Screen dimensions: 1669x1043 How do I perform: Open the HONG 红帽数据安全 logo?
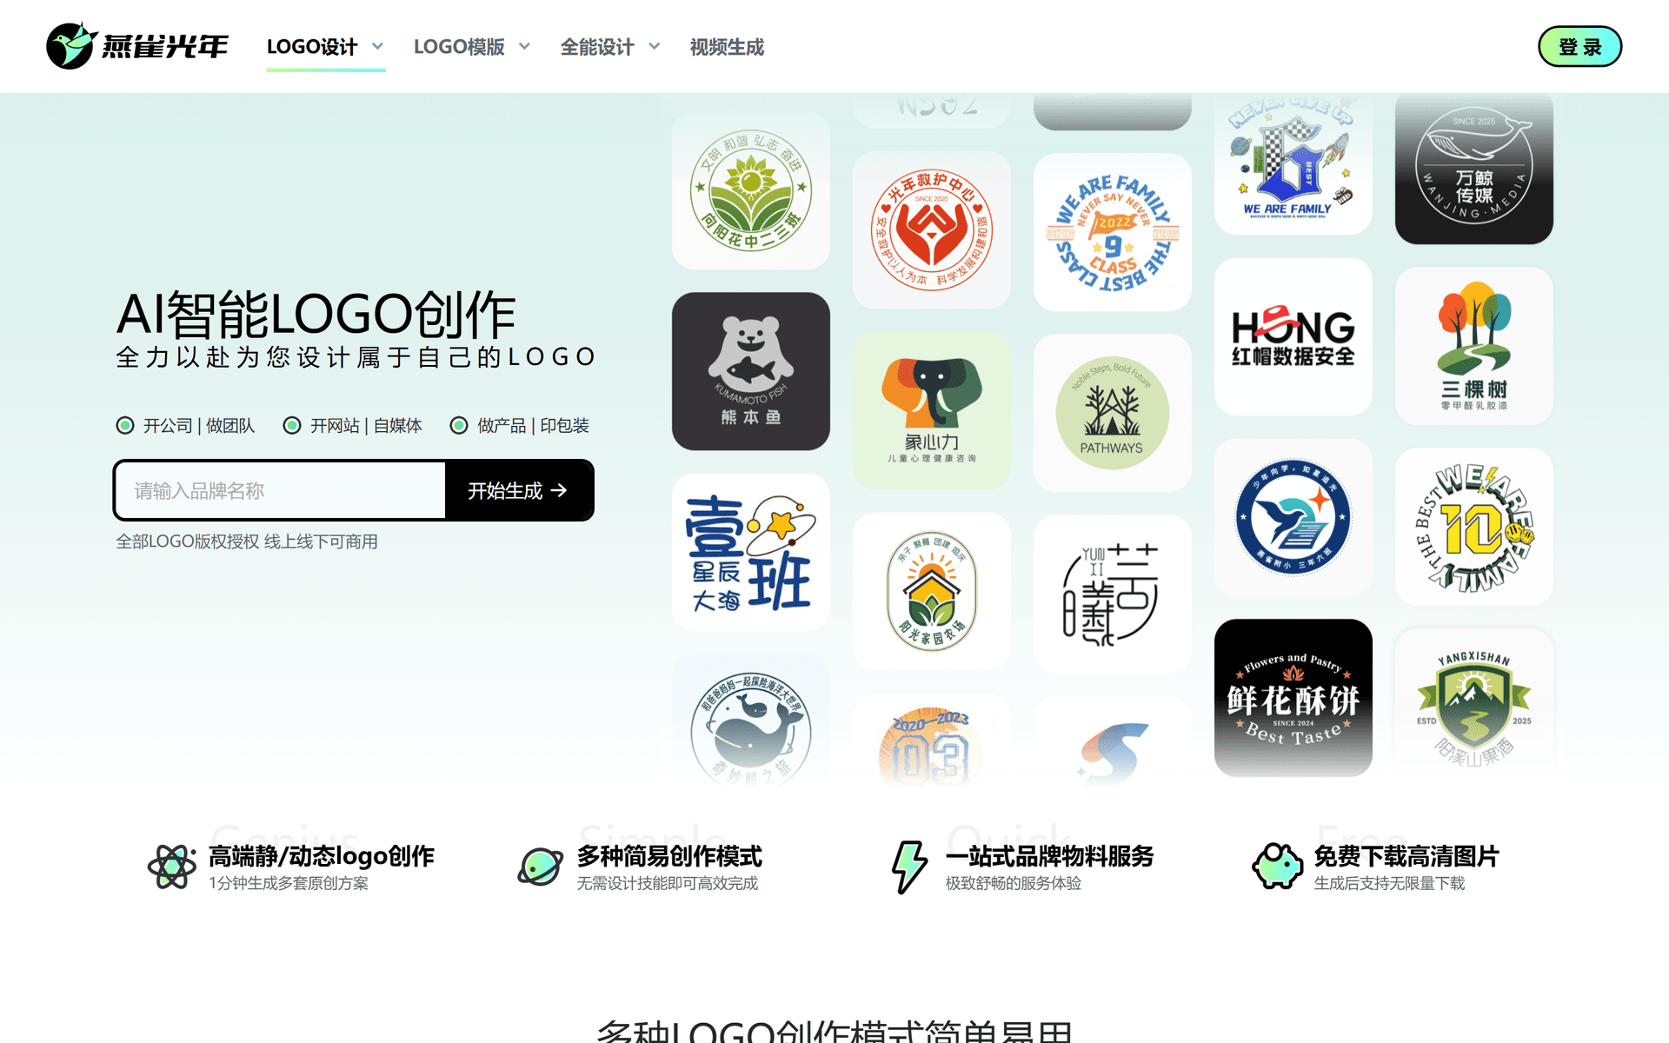[1293, 336]
